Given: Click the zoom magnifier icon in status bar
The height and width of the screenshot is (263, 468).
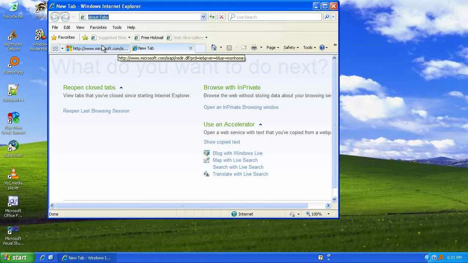Looking at the screenshot, I should pos(308,214).
